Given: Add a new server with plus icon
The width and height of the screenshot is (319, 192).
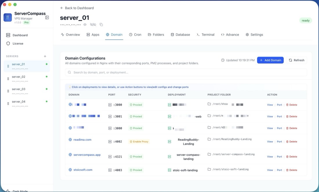Looking at the screenshot, I should (x=45, y=56).
